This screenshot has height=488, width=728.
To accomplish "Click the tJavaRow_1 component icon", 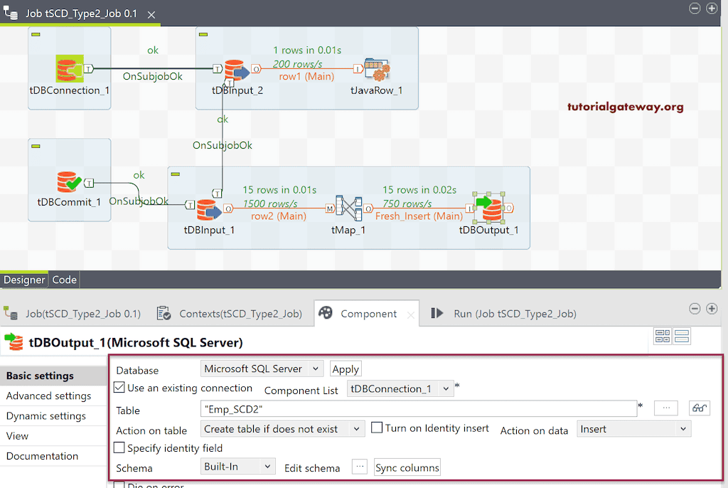I will point(378,69).
